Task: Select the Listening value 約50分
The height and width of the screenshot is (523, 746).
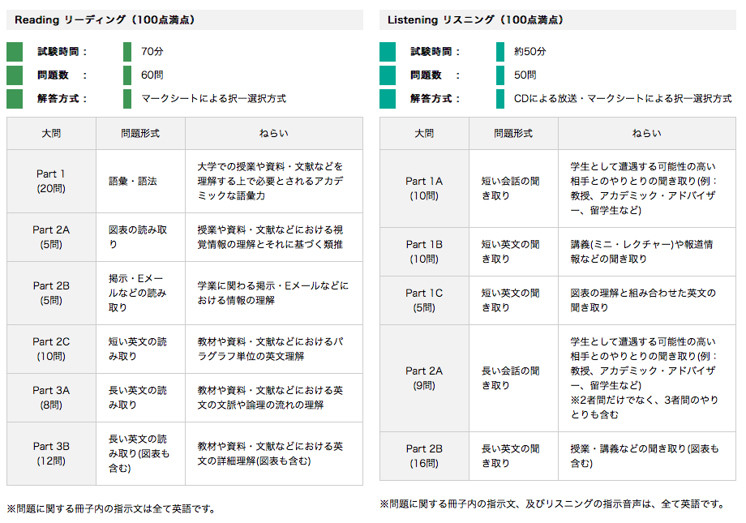Action: click(x=530, y=51)
